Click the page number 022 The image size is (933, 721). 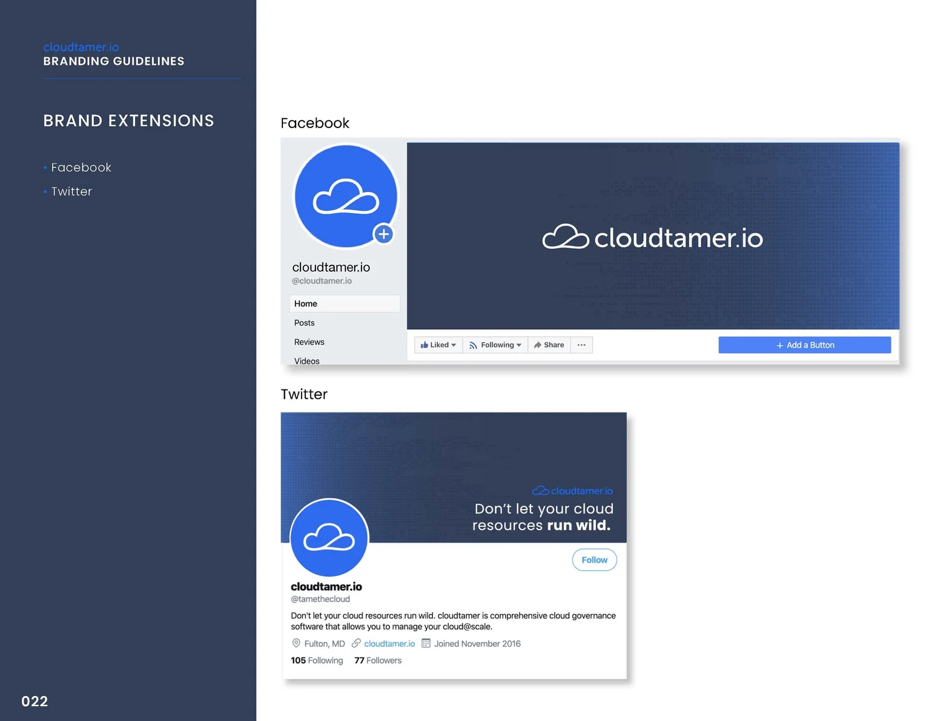(x=35, y=702)
